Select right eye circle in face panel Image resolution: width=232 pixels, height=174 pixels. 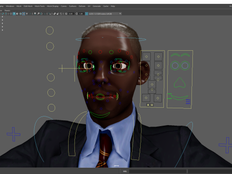[x=185, y=65]
